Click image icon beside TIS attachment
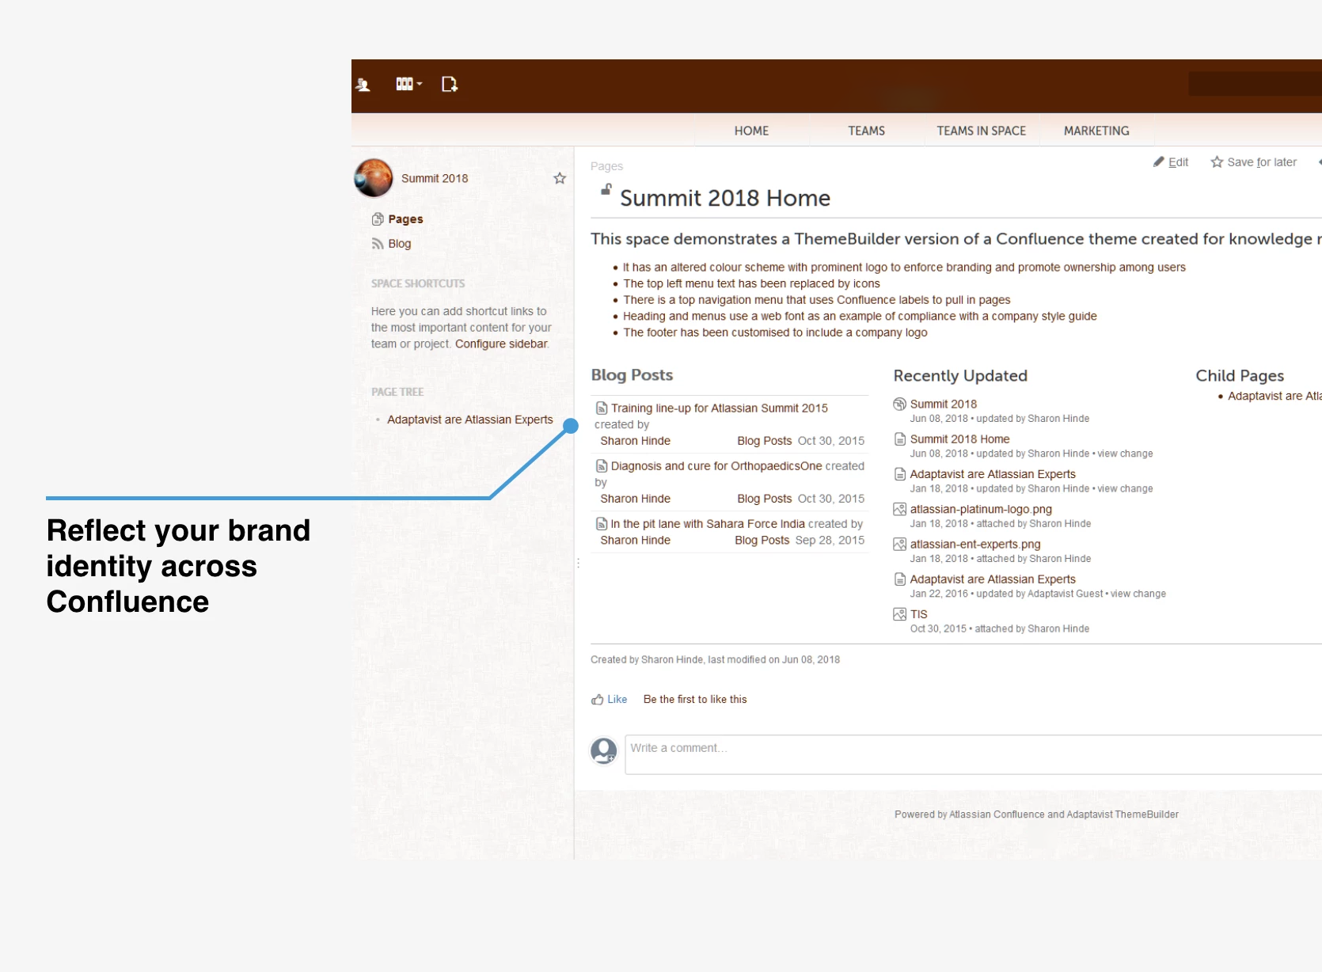The width and height of the screenshot is (1322, 972). coord(899,614)
